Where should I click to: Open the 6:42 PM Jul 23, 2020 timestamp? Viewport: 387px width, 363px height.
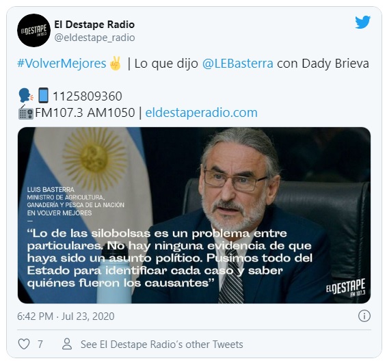(x=66, y=317)
